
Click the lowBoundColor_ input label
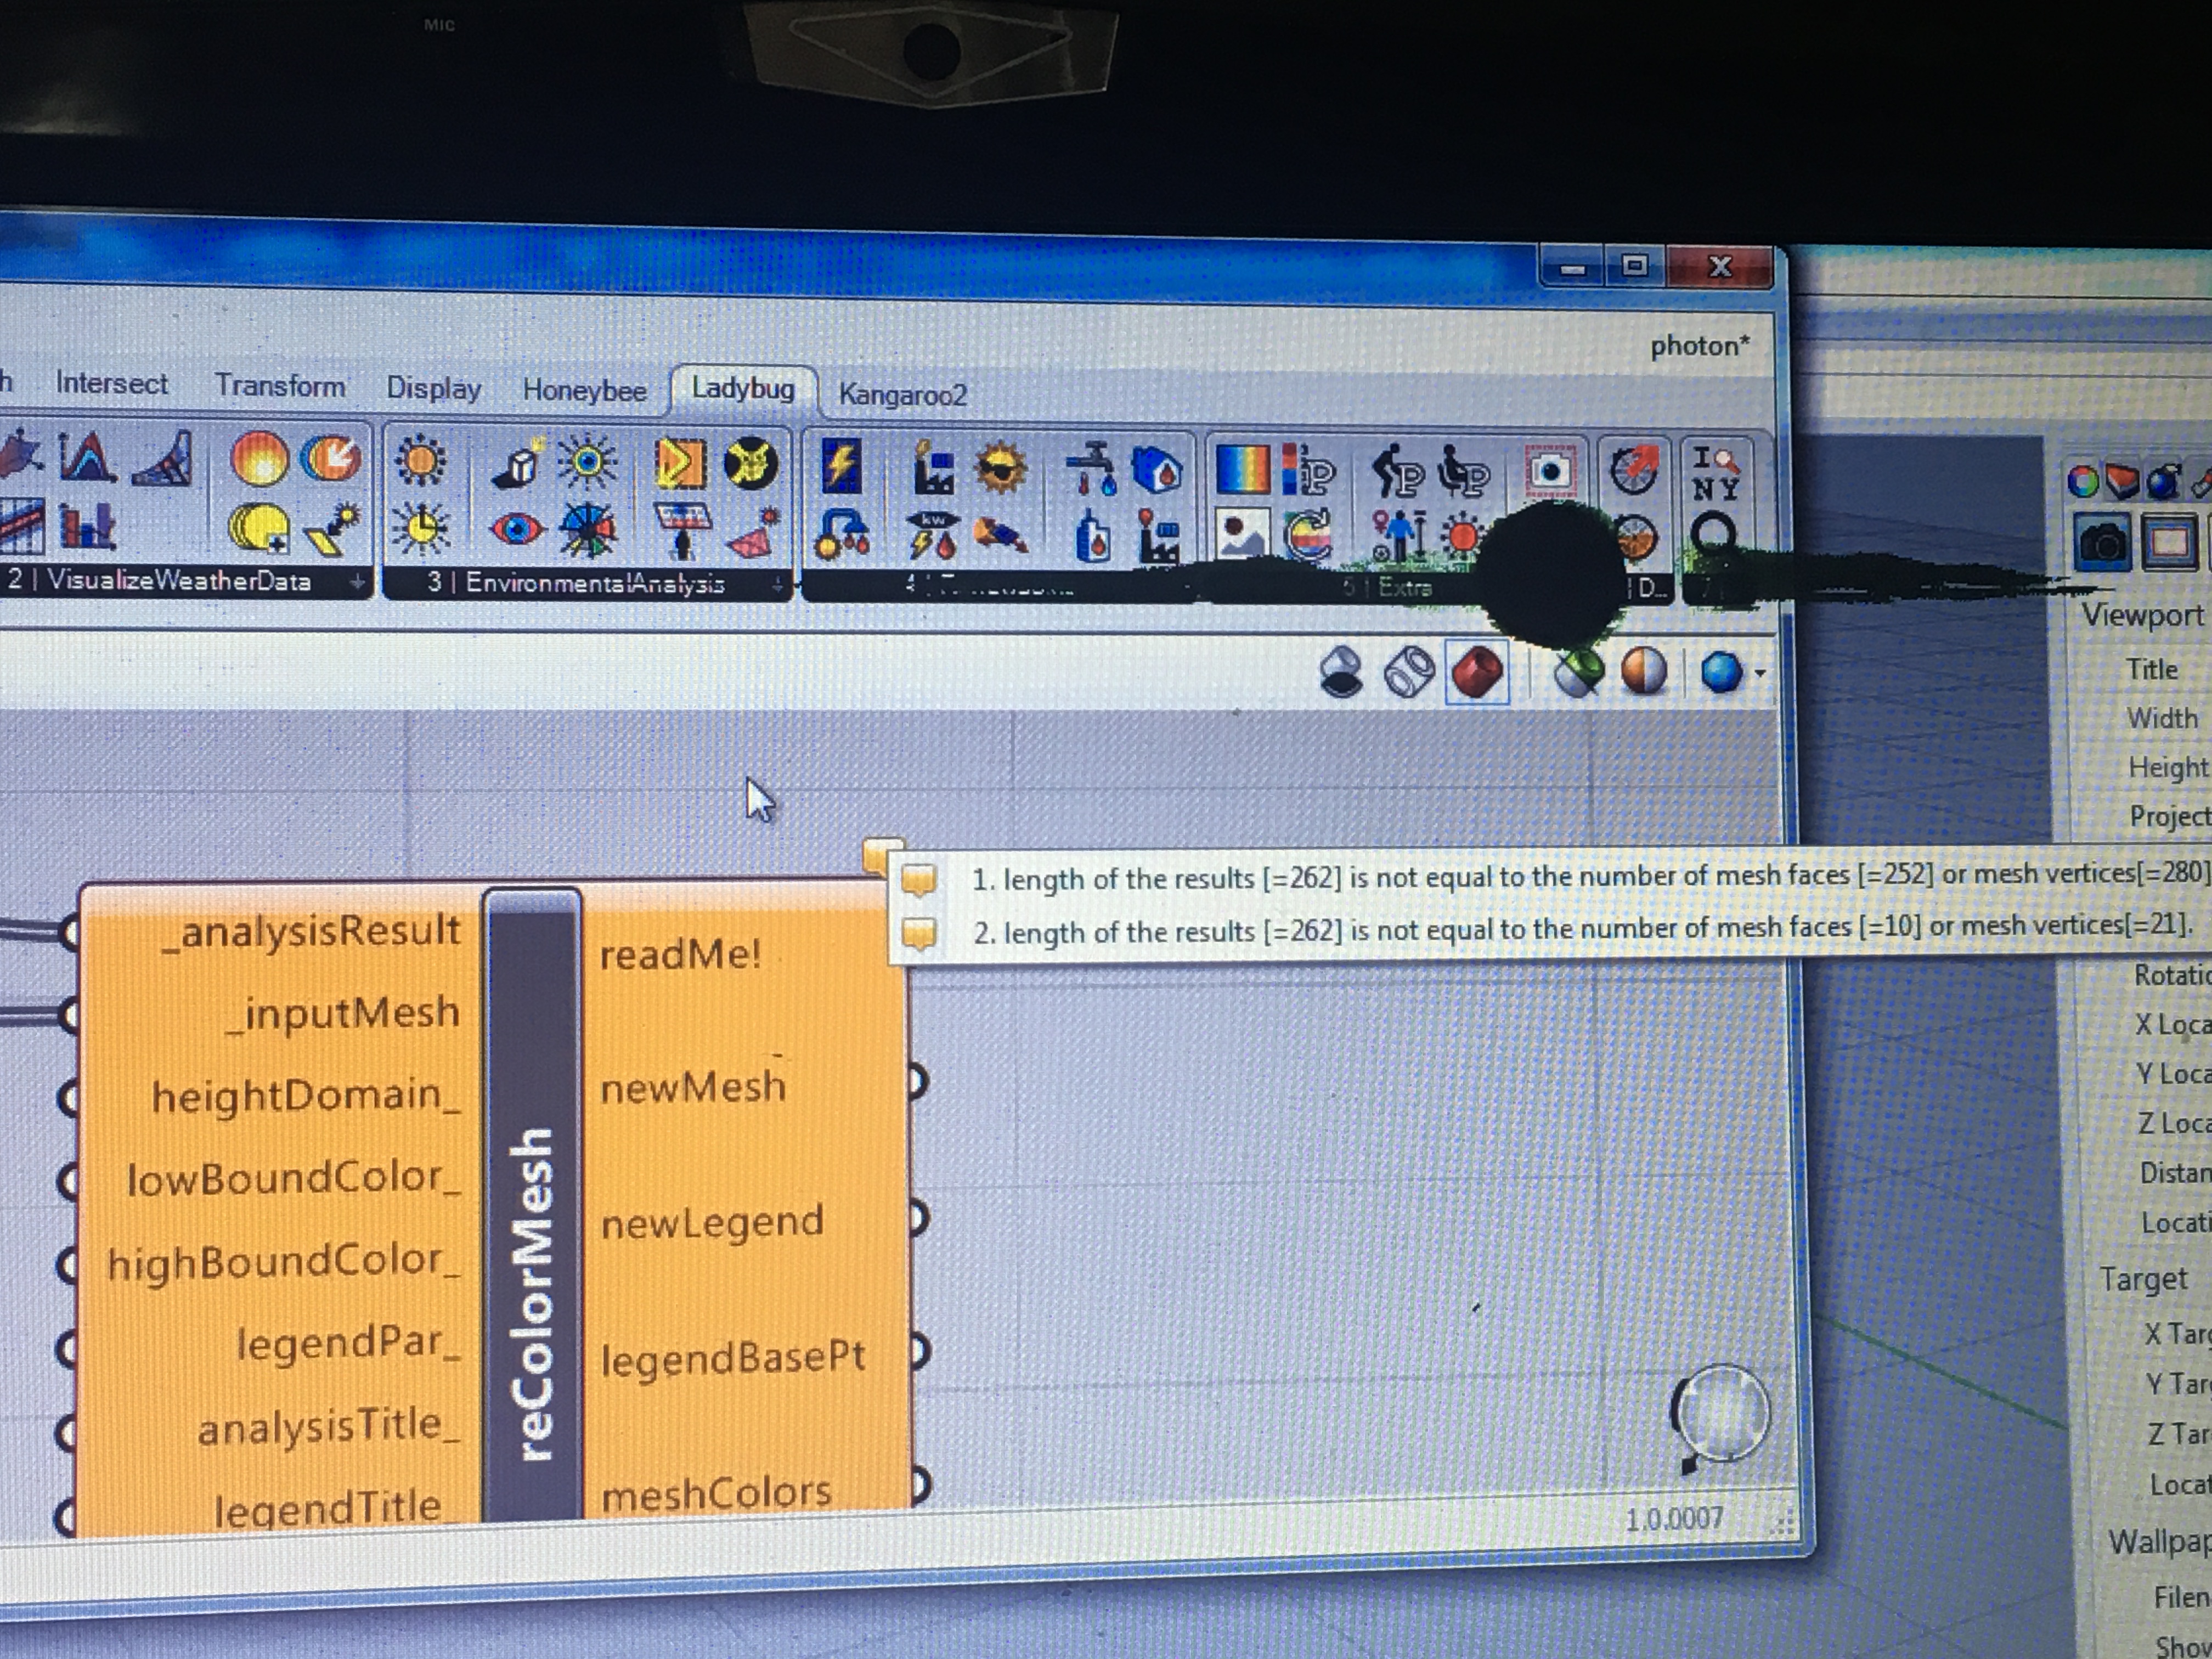(294, 1179)
